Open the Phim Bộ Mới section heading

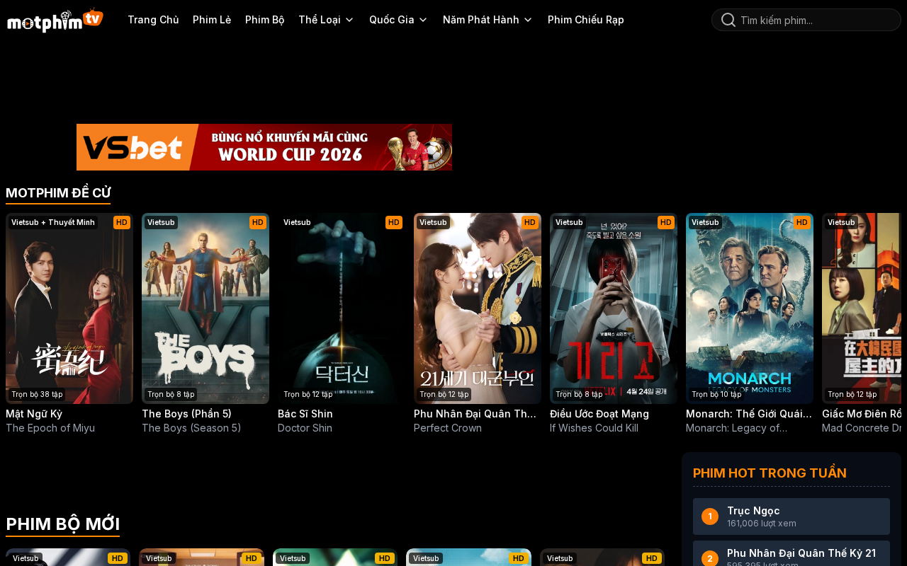pyautogui.click(x=62, y=524)
